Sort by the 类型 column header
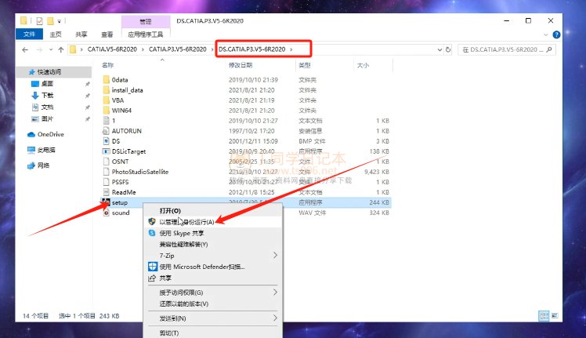 [305, 65]
